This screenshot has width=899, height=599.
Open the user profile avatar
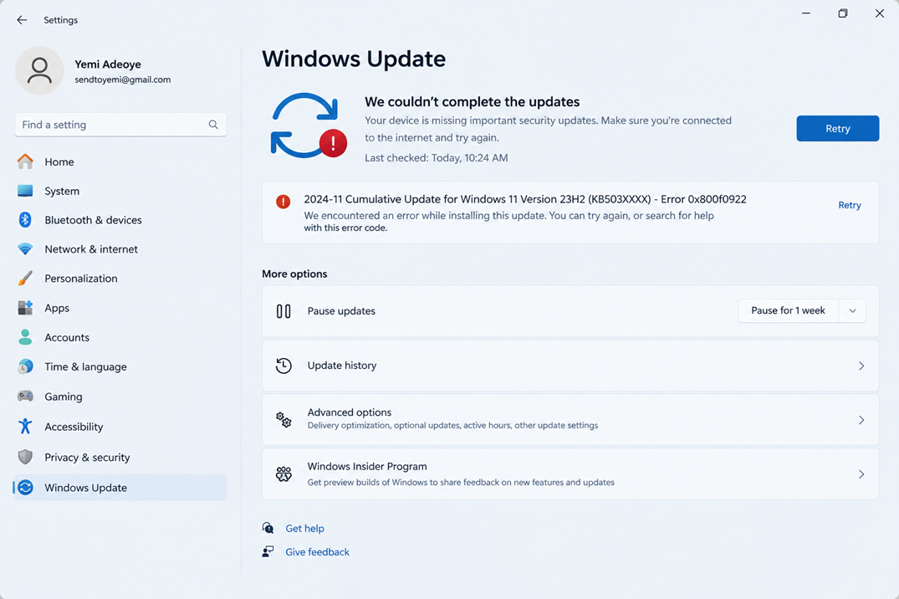pyautogui.click(x=39, y=70)
